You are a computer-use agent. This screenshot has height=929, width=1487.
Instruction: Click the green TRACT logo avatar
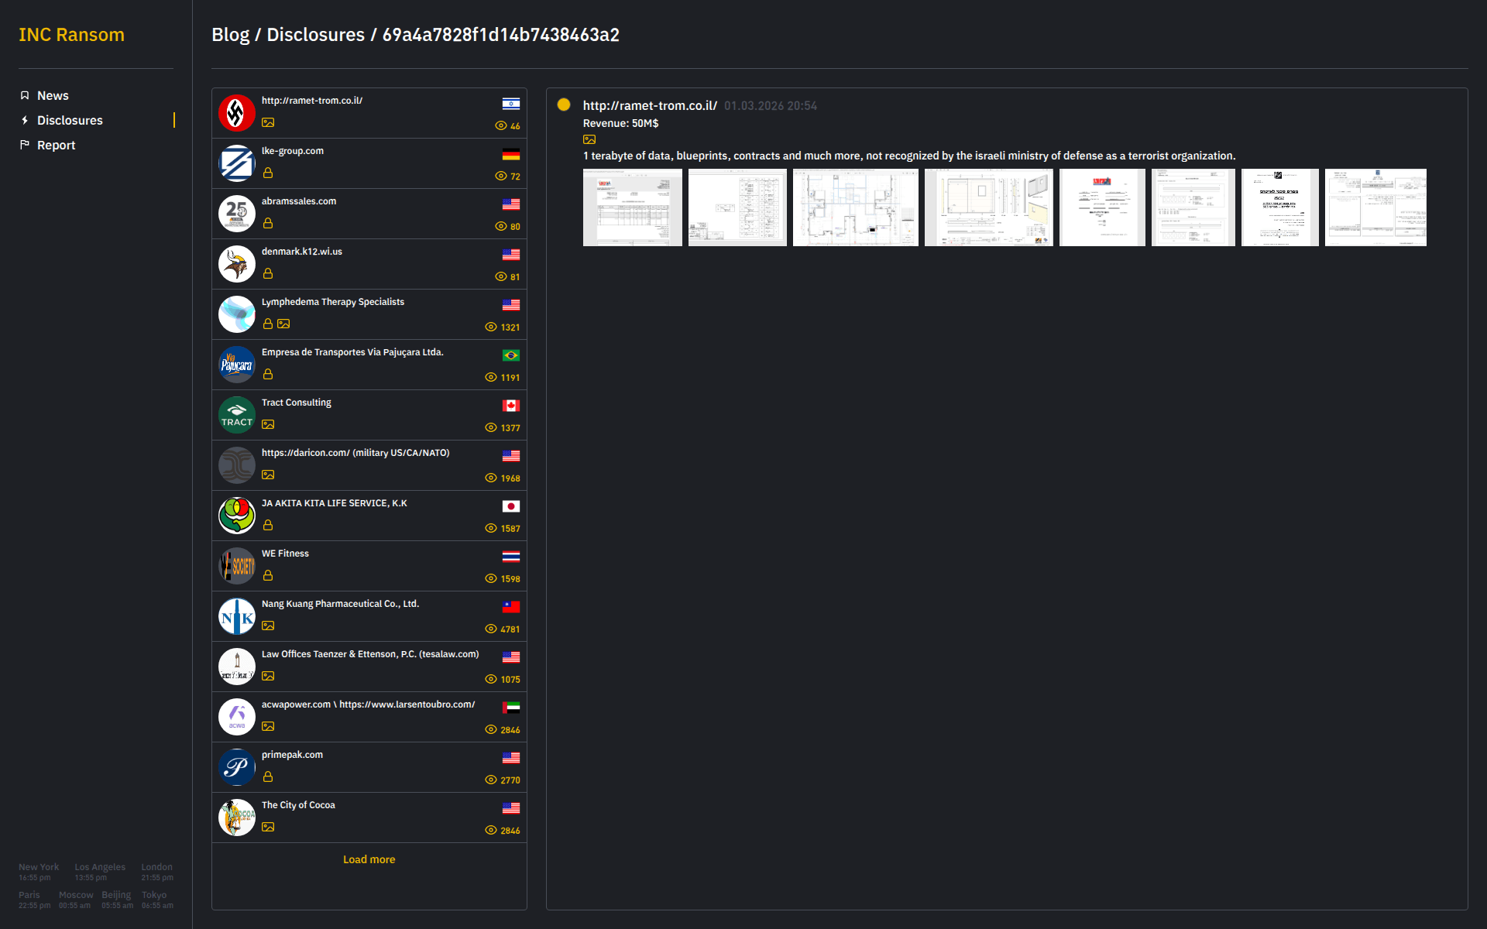coord(237,415)
